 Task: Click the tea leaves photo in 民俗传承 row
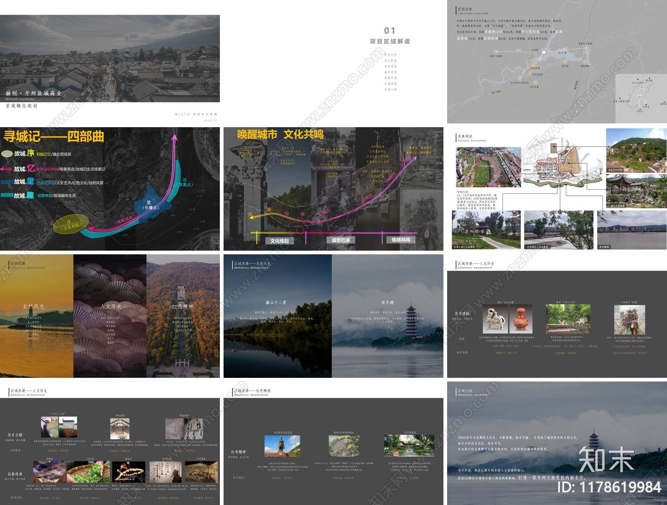click(88, 472)
